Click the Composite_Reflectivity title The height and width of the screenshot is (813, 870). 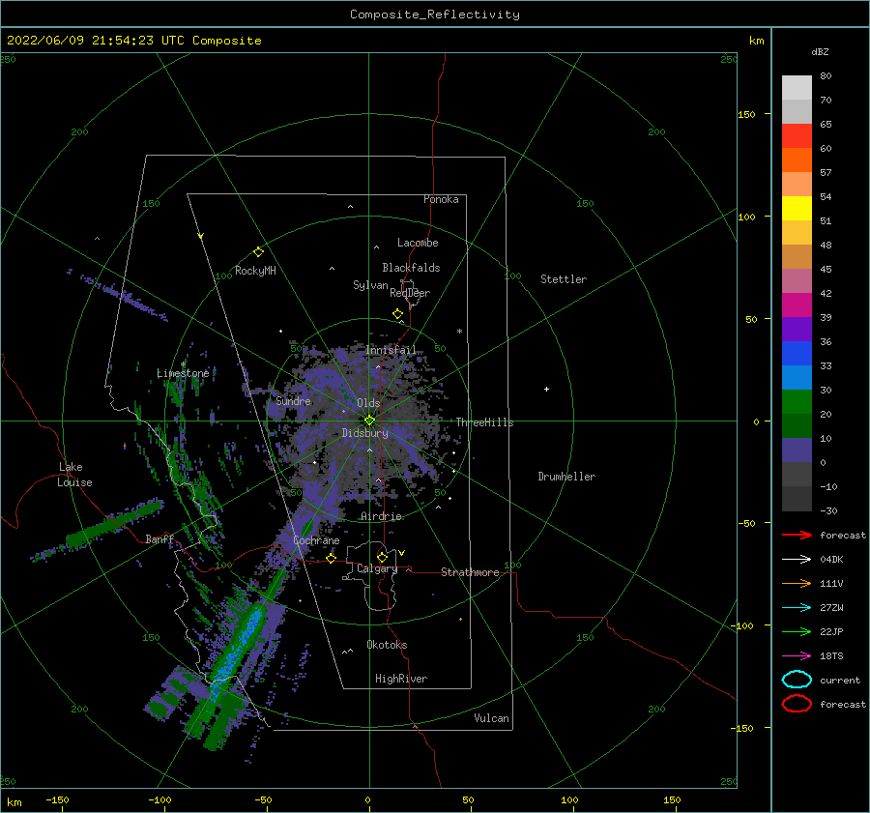[x=434, y=15]
